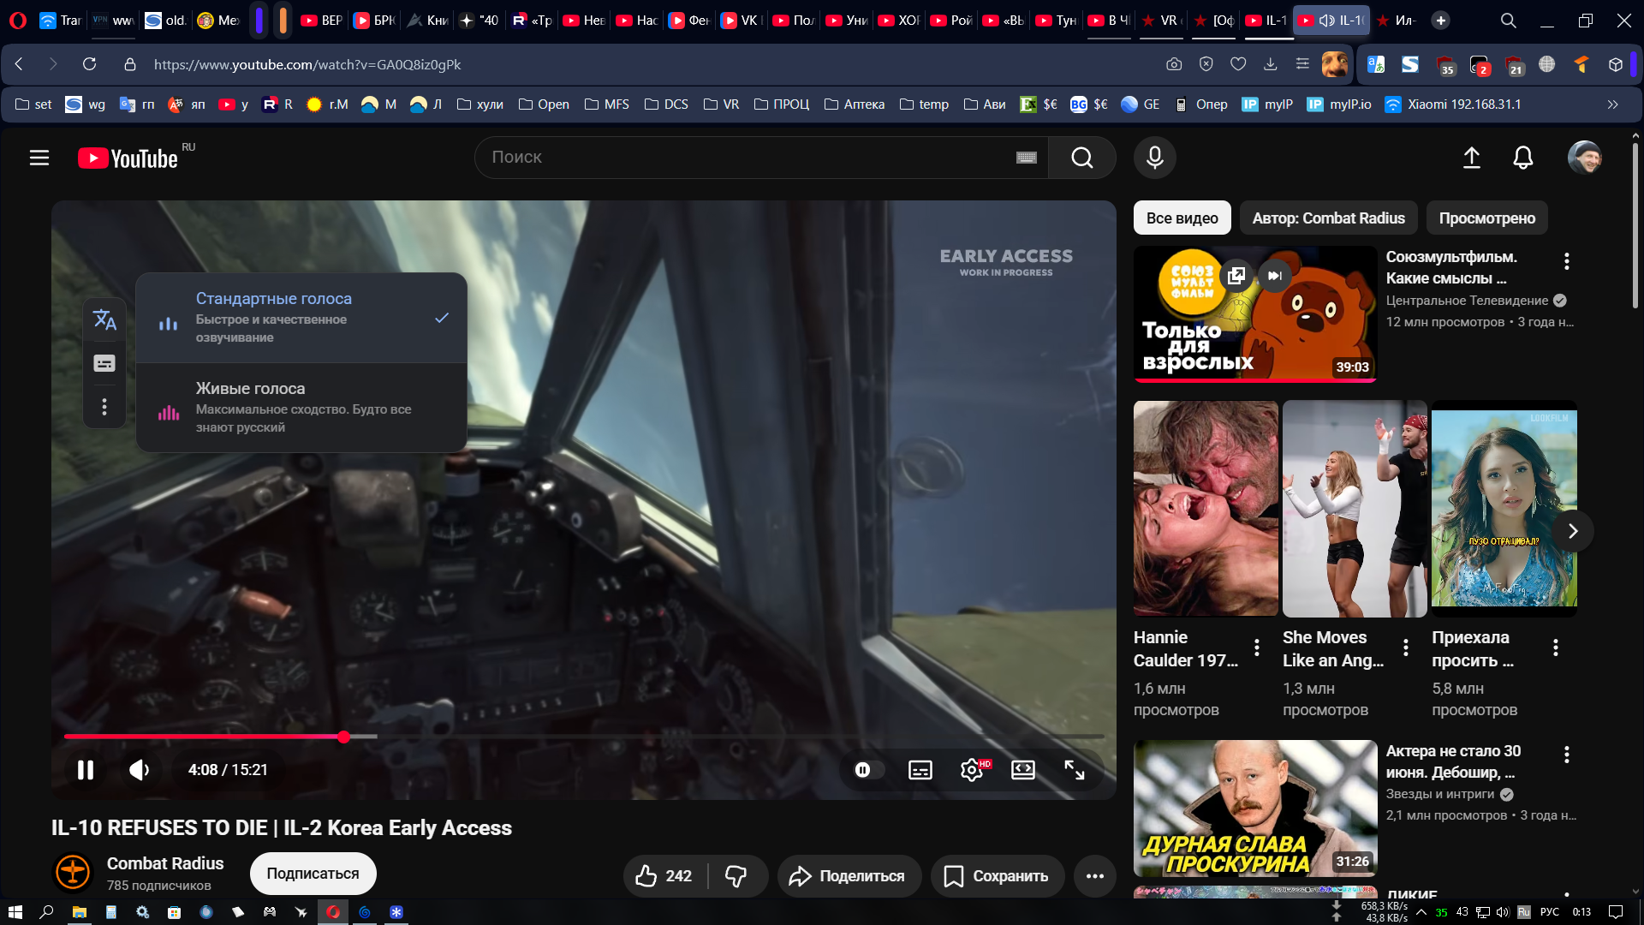Enter fullscreen mode

pyautogui.click(x=1075, y=770)
